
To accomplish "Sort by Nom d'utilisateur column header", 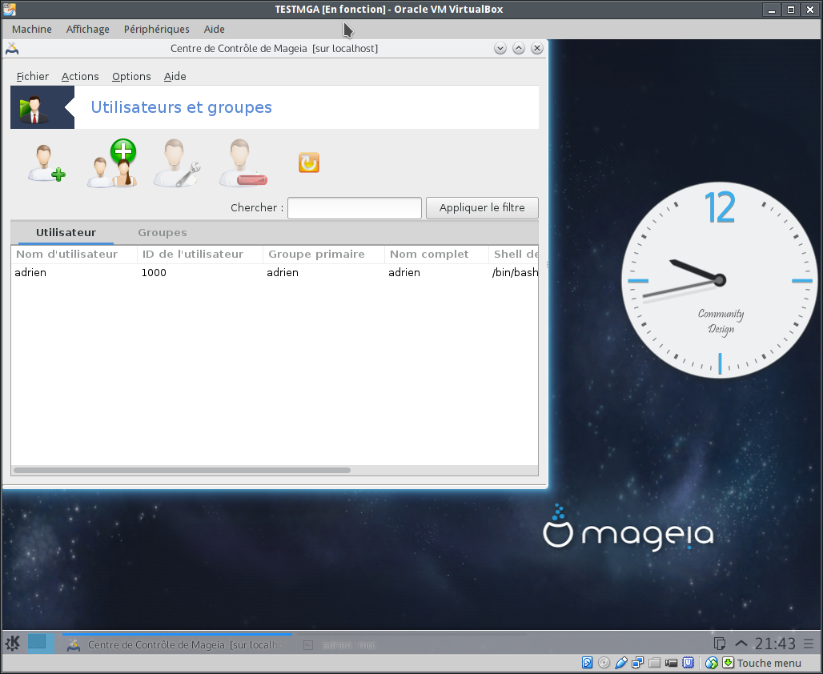I will click(74, 255).
